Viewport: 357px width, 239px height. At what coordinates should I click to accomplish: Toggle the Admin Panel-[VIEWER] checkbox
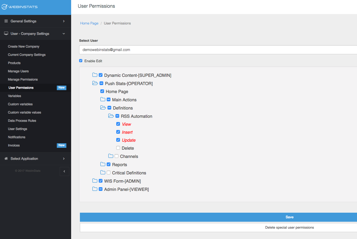pyautogui.click(x=101, y=189)
